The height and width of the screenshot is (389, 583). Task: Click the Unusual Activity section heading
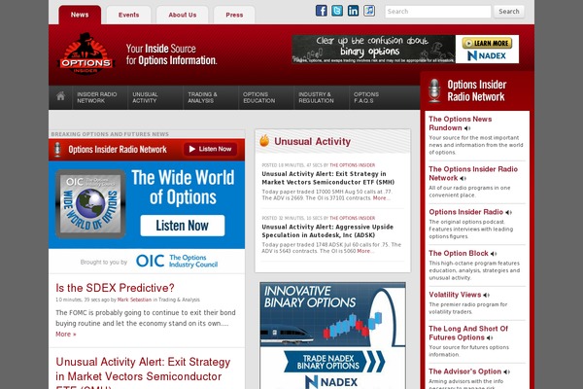click(312, 141)
